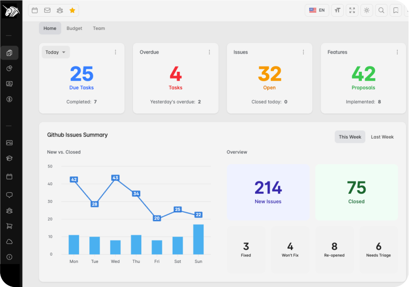Open the mail shortcut icon
The height and width of the screenshot is (287, 409).
pos(47,10)
